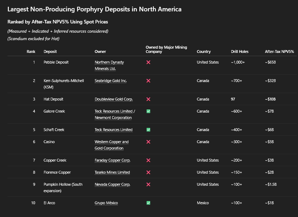Click the green checkmark in Schaft Creek row
This screenshot has height=217, width=298.
(148, 130)
